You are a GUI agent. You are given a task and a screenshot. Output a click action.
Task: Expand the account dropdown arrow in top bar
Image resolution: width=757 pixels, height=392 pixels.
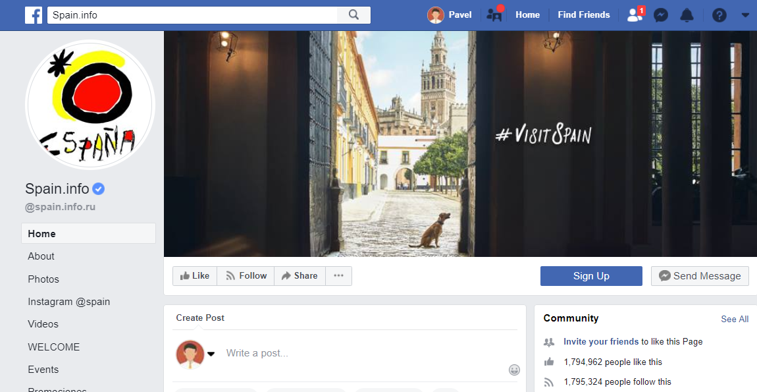[x=745, y=15]
